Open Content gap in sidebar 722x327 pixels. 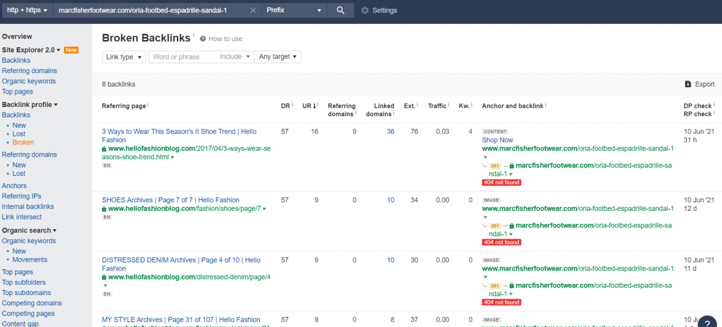[x=19, y=323]
